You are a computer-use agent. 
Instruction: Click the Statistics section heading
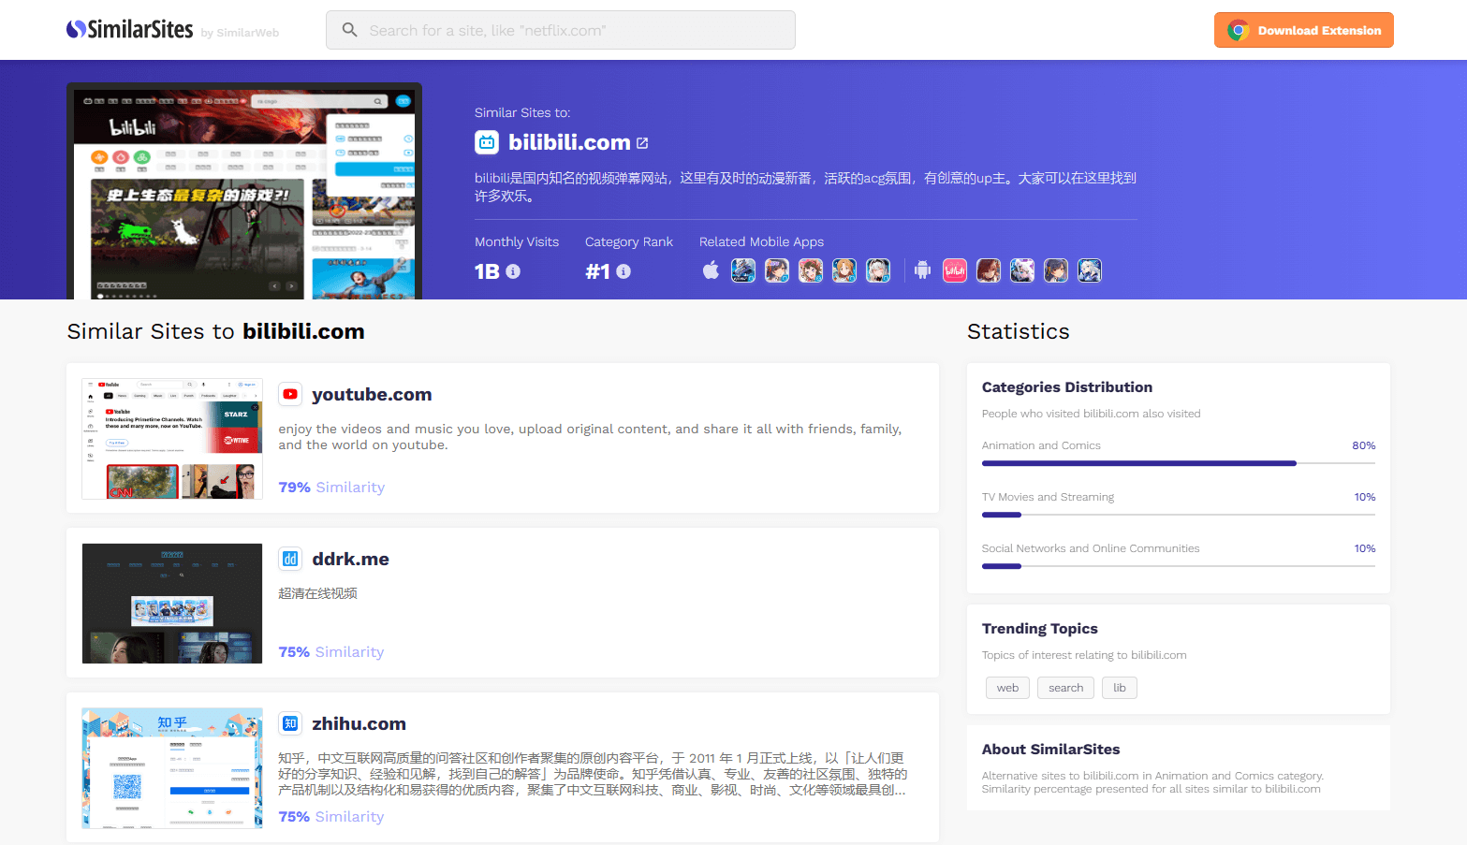pos(1019,331)
